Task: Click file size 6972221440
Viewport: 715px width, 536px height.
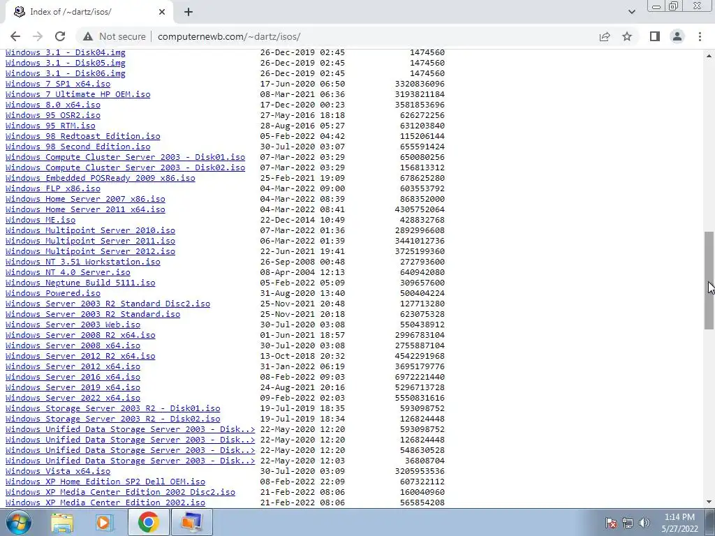Action: (420, 377)
